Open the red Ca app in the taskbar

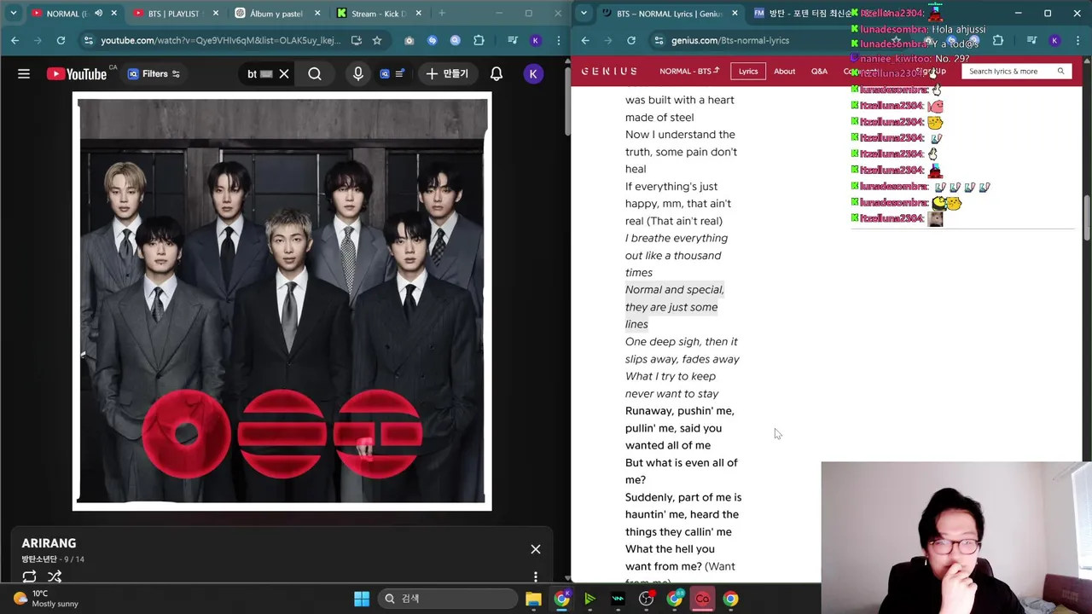702,599
